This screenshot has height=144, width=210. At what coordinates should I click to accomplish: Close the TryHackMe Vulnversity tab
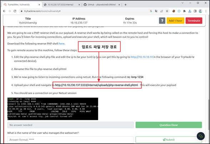pyautogui.click(x=39, y=5)
